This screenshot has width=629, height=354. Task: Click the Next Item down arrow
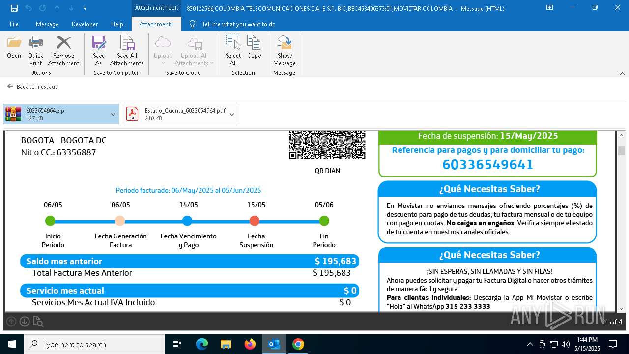click(x=71, y=8)
